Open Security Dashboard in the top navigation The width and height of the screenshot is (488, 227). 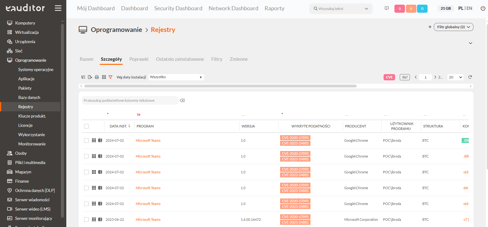coord(178,8)
